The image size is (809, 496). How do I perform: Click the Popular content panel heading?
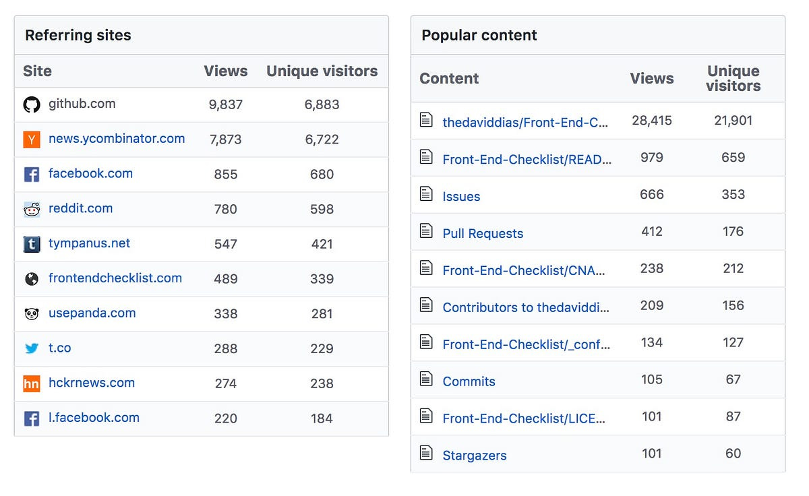[479, 36]
